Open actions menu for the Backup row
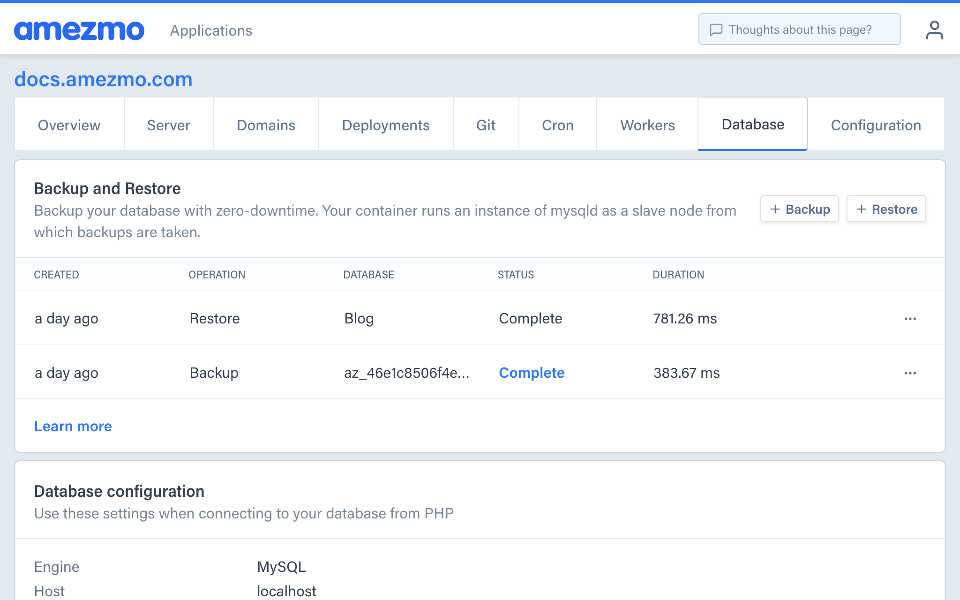The width and height of the screenshot is (960, 600). click(910, 373)
